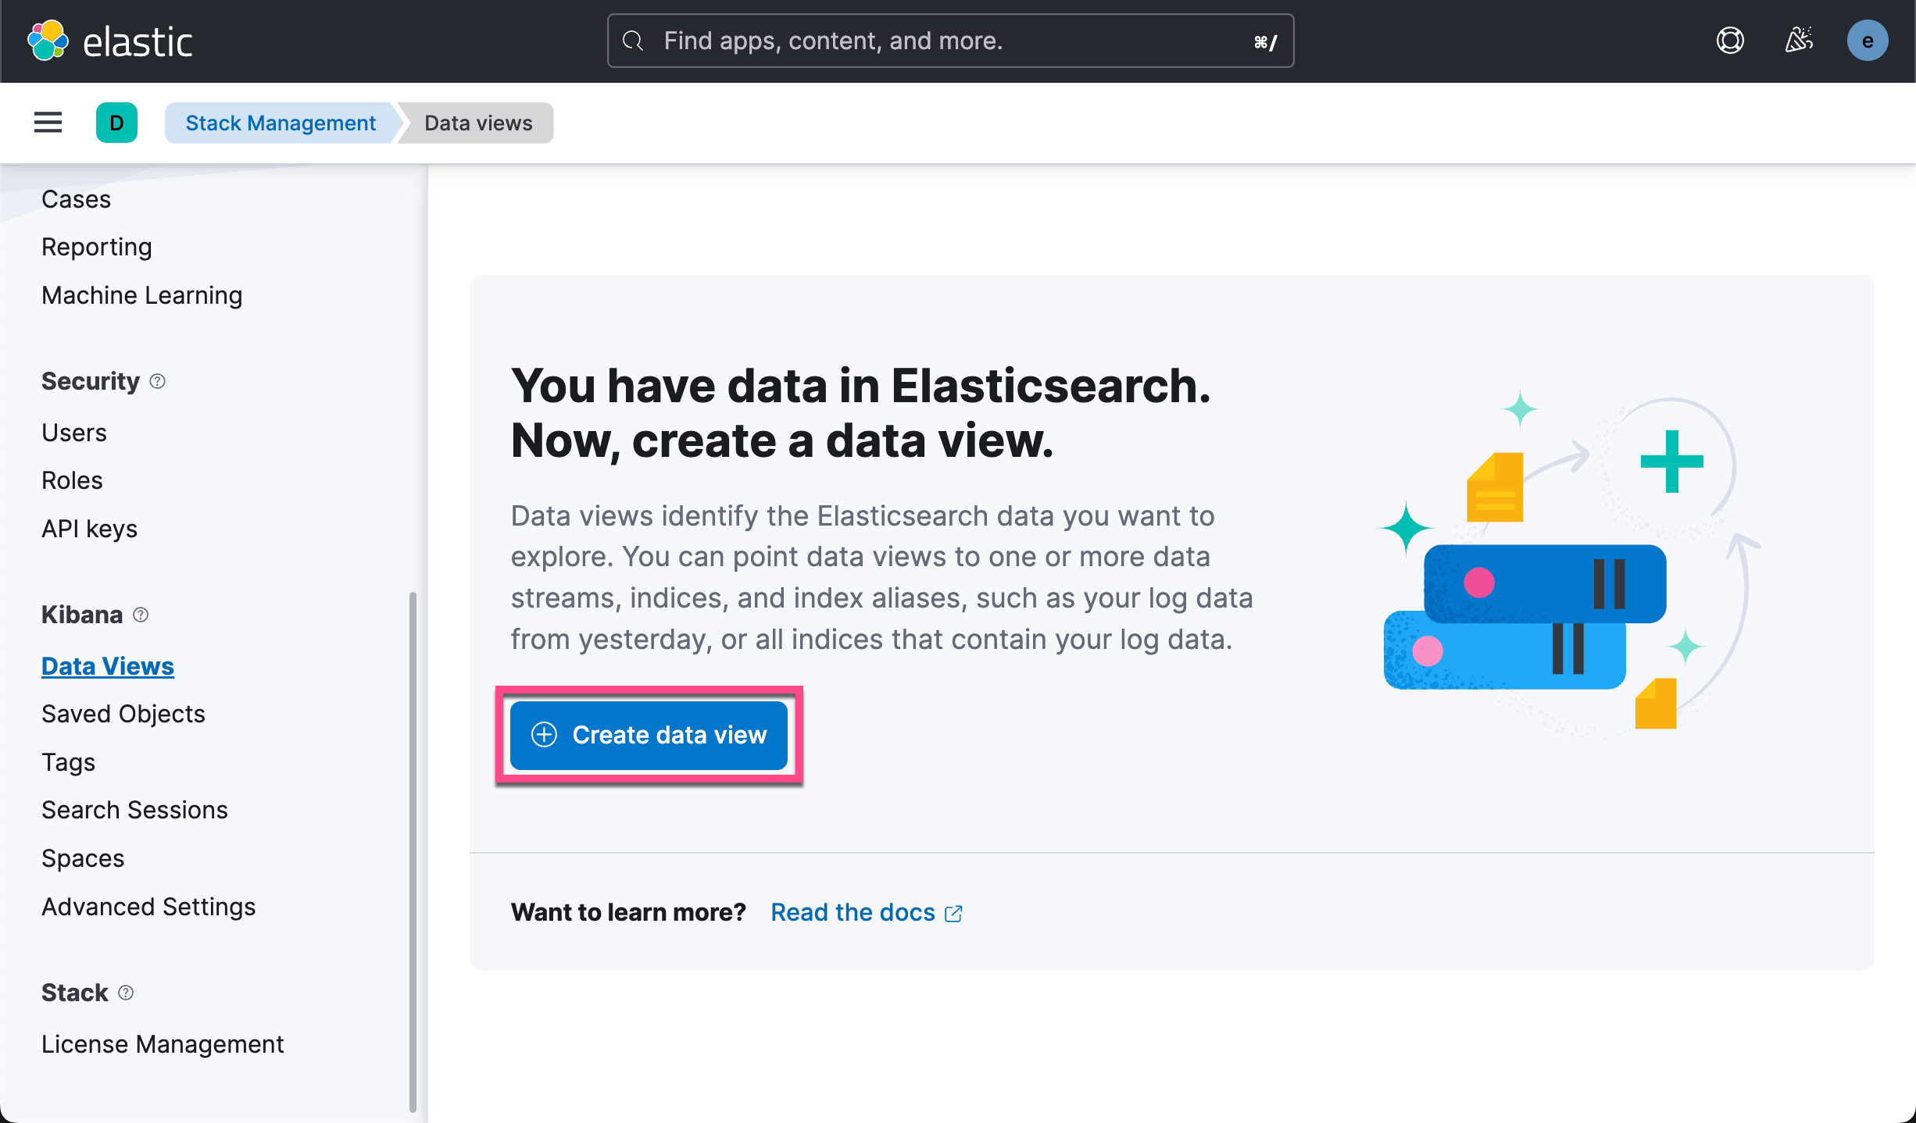This screenshot has width=1916, height=1123.
Task: Open Users under Security
Action: coord(74,433)
